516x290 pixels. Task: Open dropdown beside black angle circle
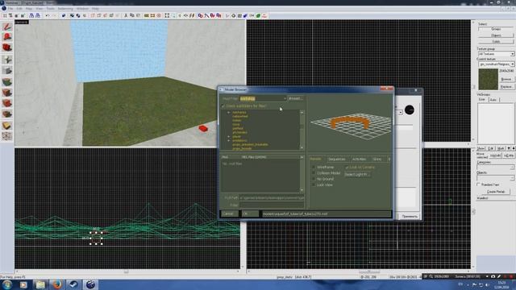click(401, 113)
